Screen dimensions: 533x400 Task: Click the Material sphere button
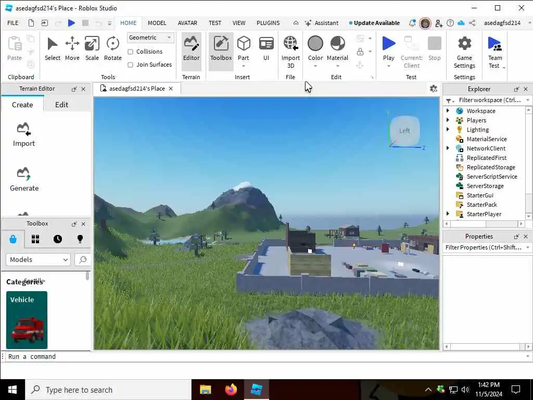[337, 43]
